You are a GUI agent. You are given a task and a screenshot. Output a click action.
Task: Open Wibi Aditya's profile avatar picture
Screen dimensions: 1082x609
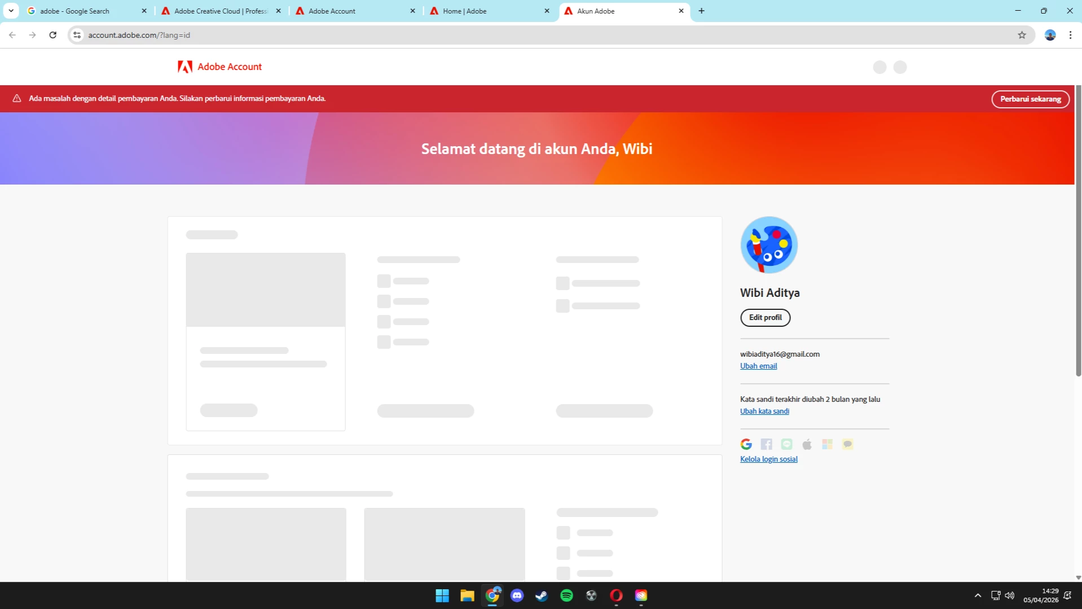coord(768,244)
